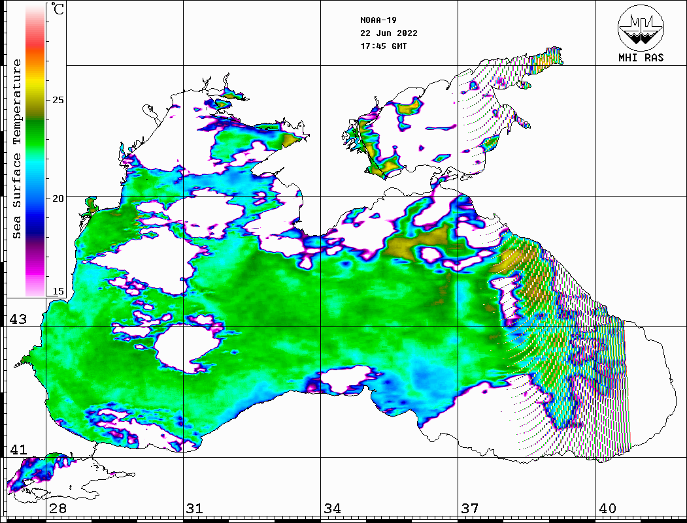Image resolution: width=687 pixels, height=523 pixels.
Task: Click the 'Sea Surface Temperature' legend title
Action: coord(16,149)
